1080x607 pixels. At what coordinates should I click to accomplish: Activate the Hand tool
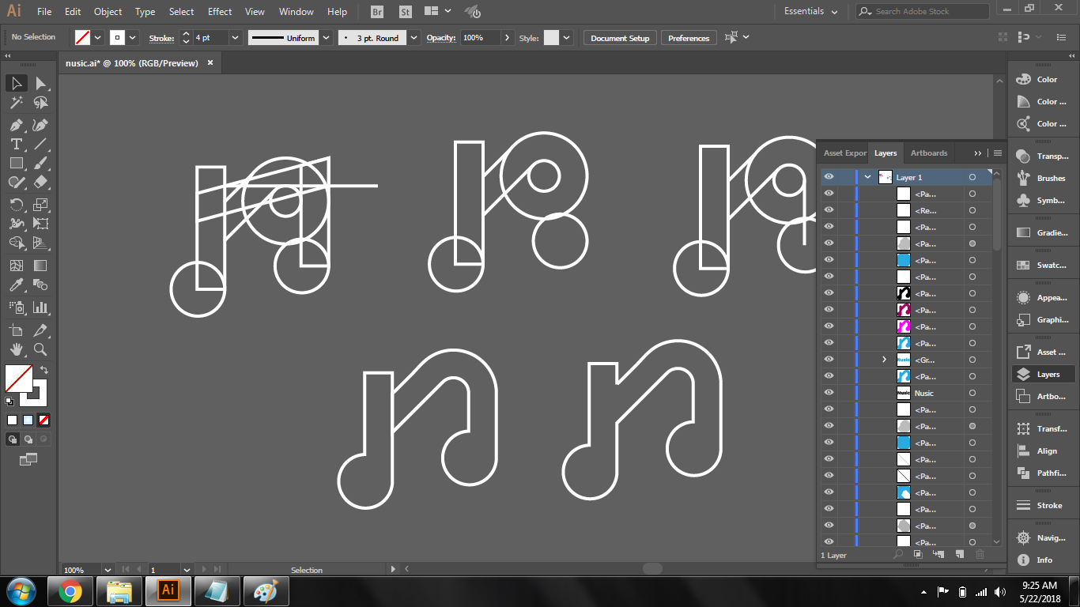(17, 349)
